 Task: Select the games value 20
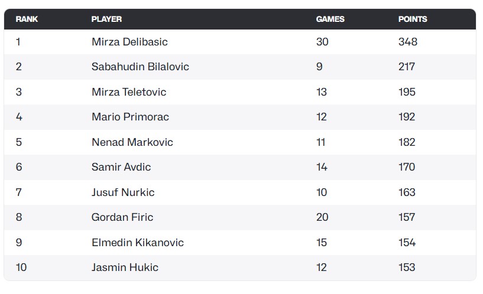click(322, 217)
